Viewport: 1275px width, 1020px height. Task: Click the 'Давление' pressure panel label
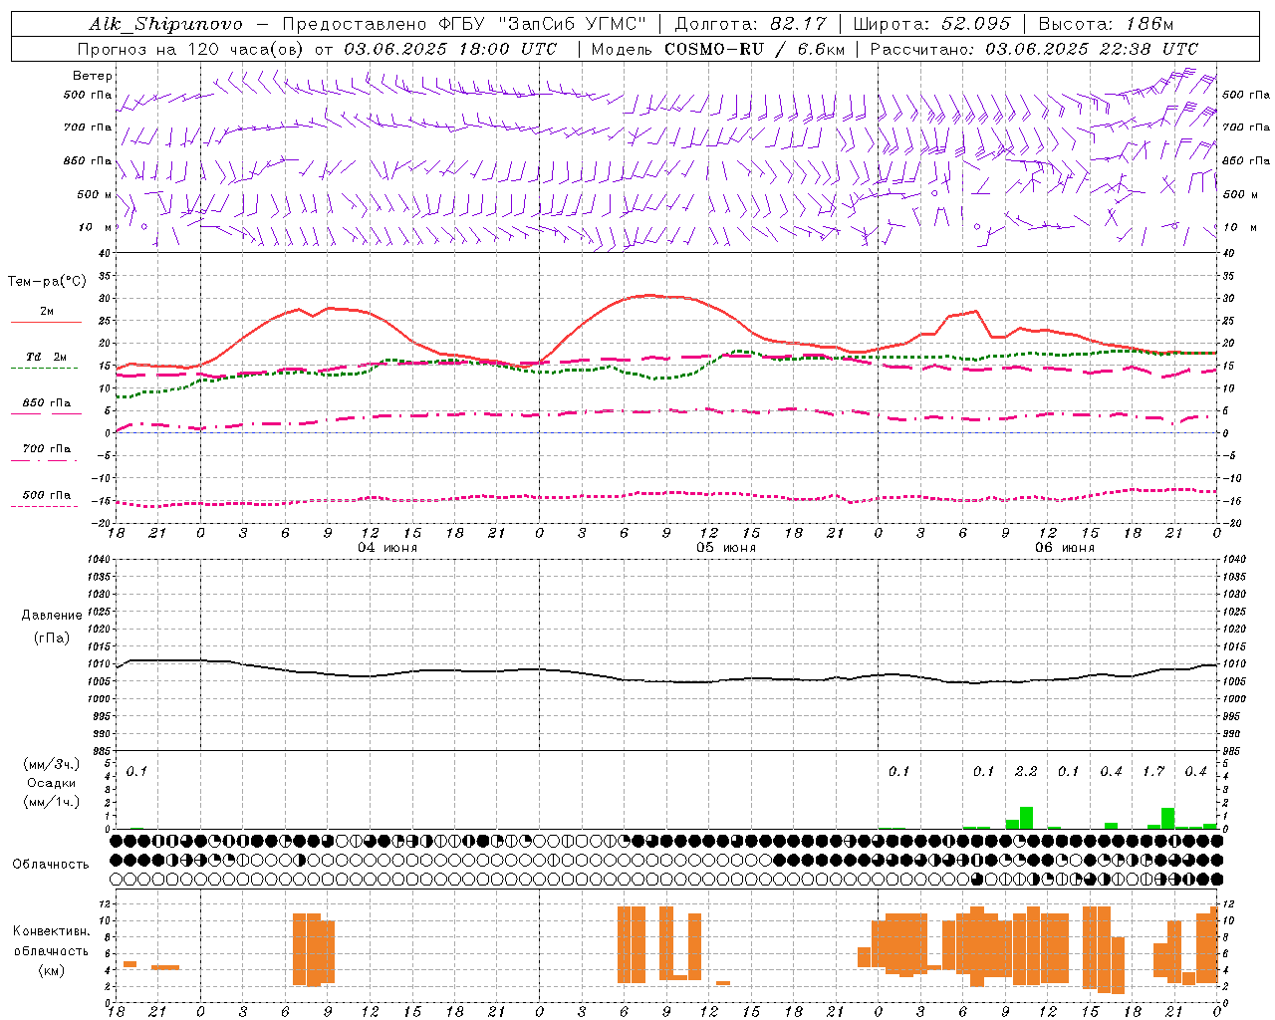[52, 616]
